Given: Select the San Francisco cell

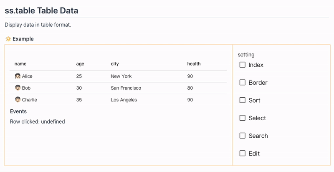Looking at the screenshot, I should pyautogui.click(x=126, y=88).
